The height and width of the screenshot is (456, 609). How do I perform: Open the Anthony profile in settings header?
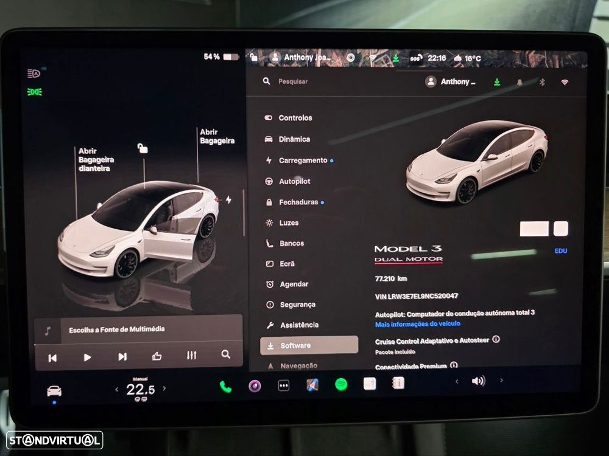pyautogui.click(x=451, y=81)
